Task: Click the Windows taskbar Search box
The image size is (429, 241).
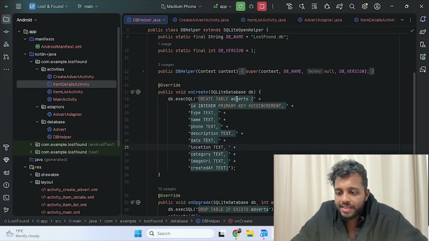Action: click(181, 233)
